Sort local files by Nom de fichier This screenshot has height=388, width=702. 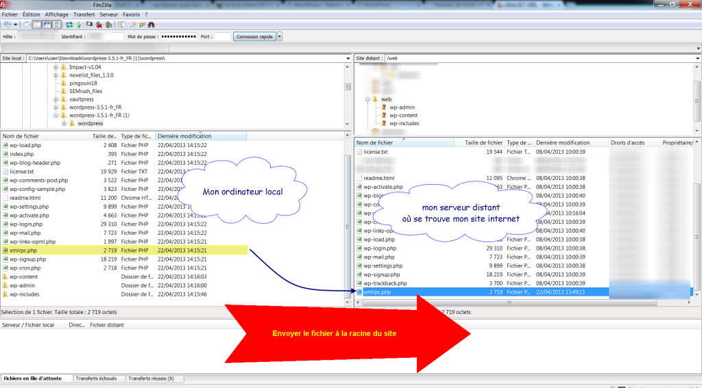(45, 136)
